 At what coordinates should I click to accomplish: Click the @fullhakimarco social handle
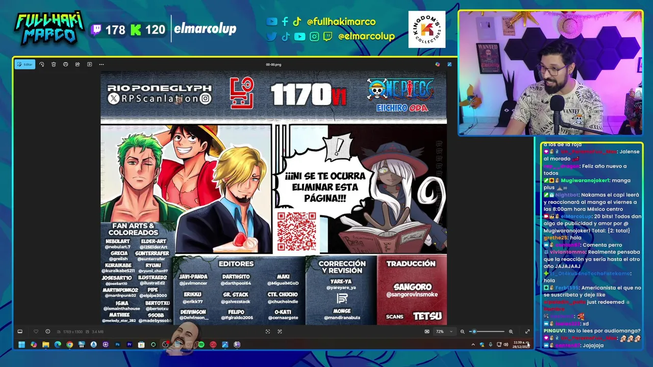pyautogui.click(x=341, y=22)
